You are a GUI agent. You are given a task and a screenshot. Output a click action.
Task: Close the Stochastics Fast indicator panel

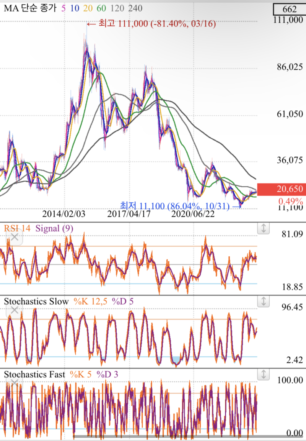pyautogui.click(x=14, y=384)
